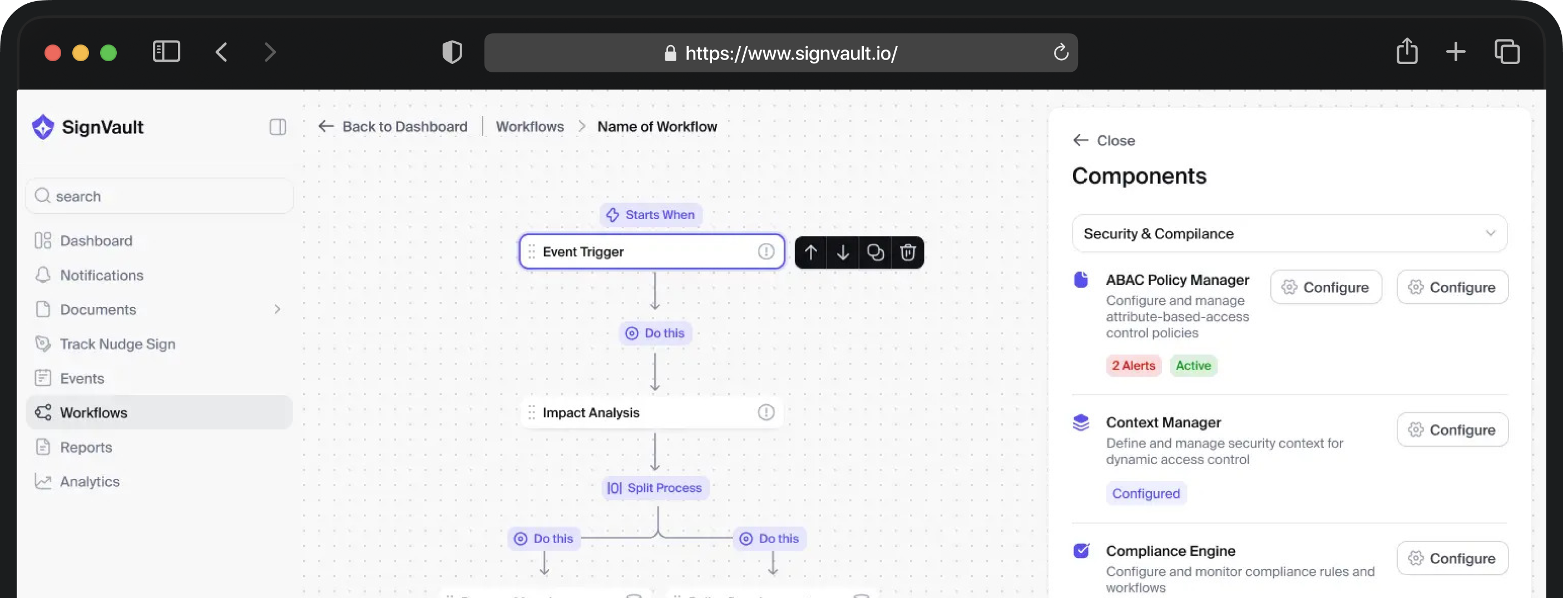Image resolution: width=1563 pixels, height=598 pixels.
Task: Expand the Documents submenu chevron
Action: [x=276, y=310]
